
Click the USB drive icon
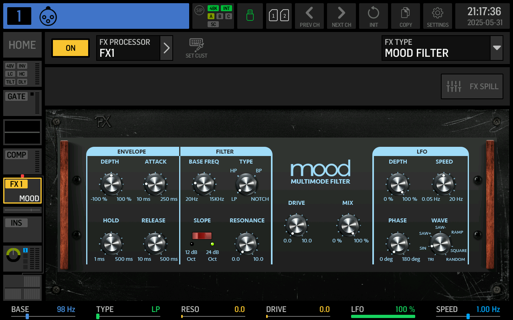(x=250, y=16)
